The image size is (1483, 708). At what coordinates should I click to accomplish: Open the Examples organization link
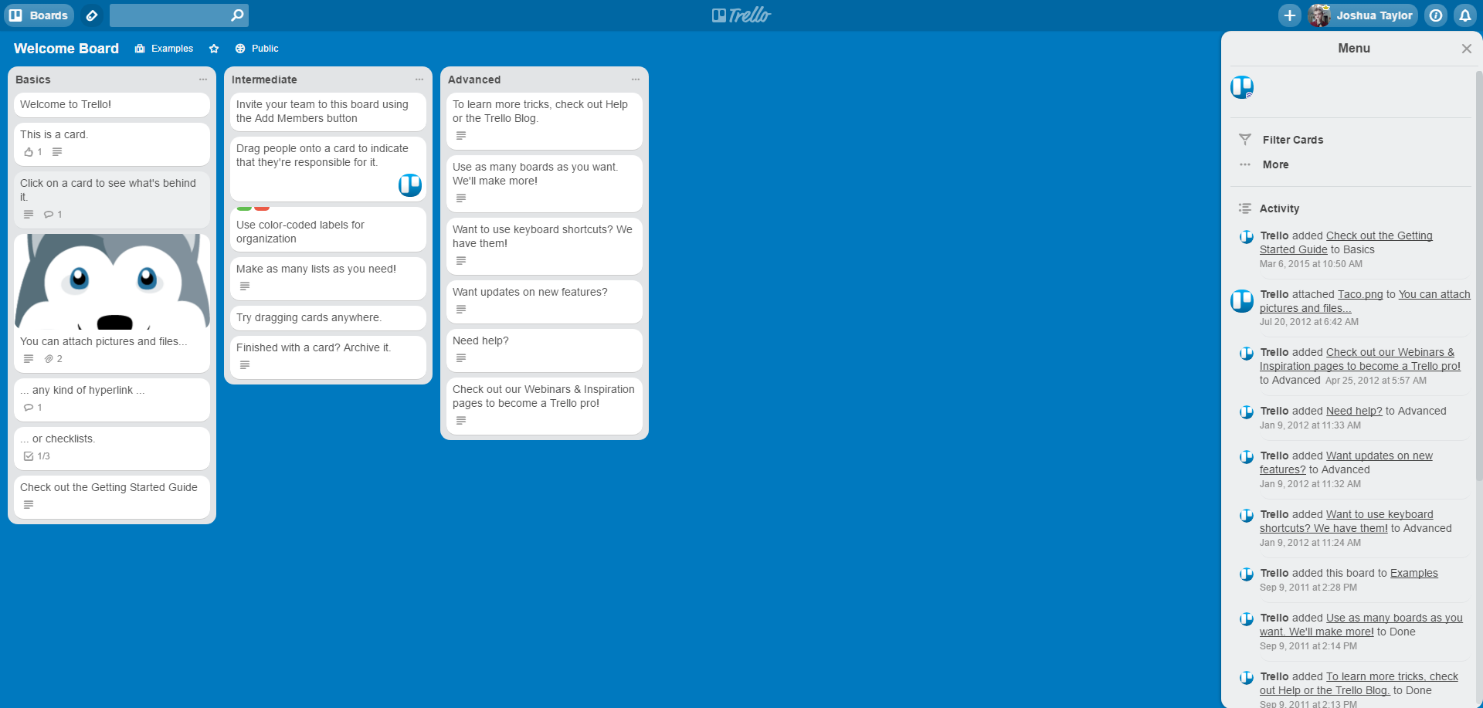(164, 49)
